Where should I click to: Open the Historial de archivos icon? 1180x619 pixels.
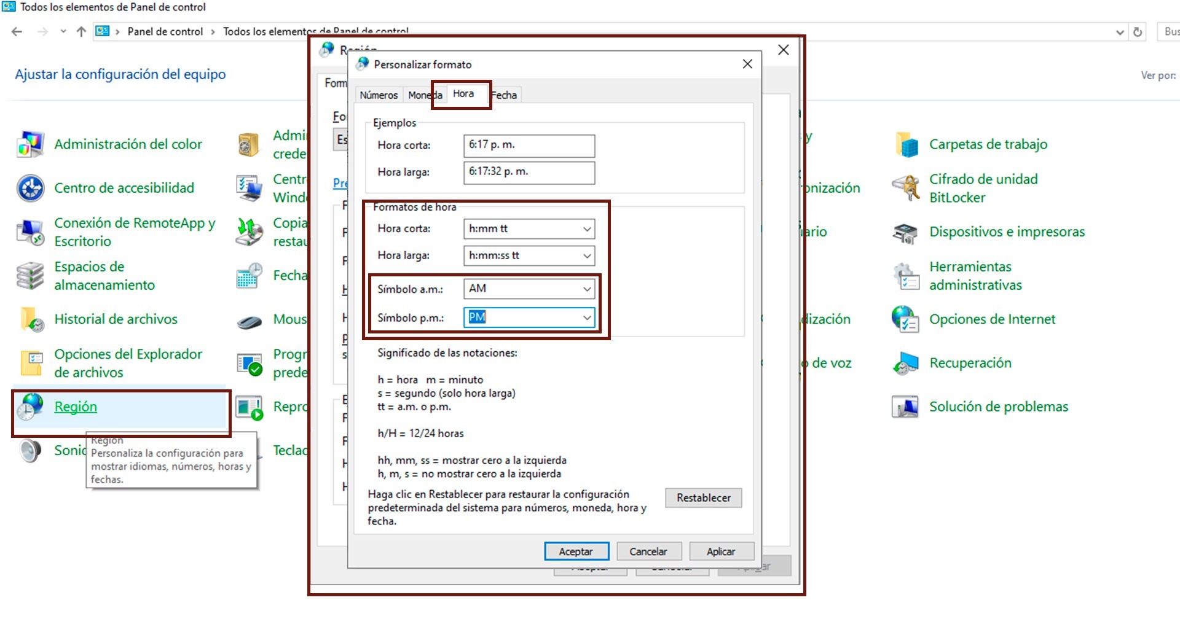click(x=31, y=319)
